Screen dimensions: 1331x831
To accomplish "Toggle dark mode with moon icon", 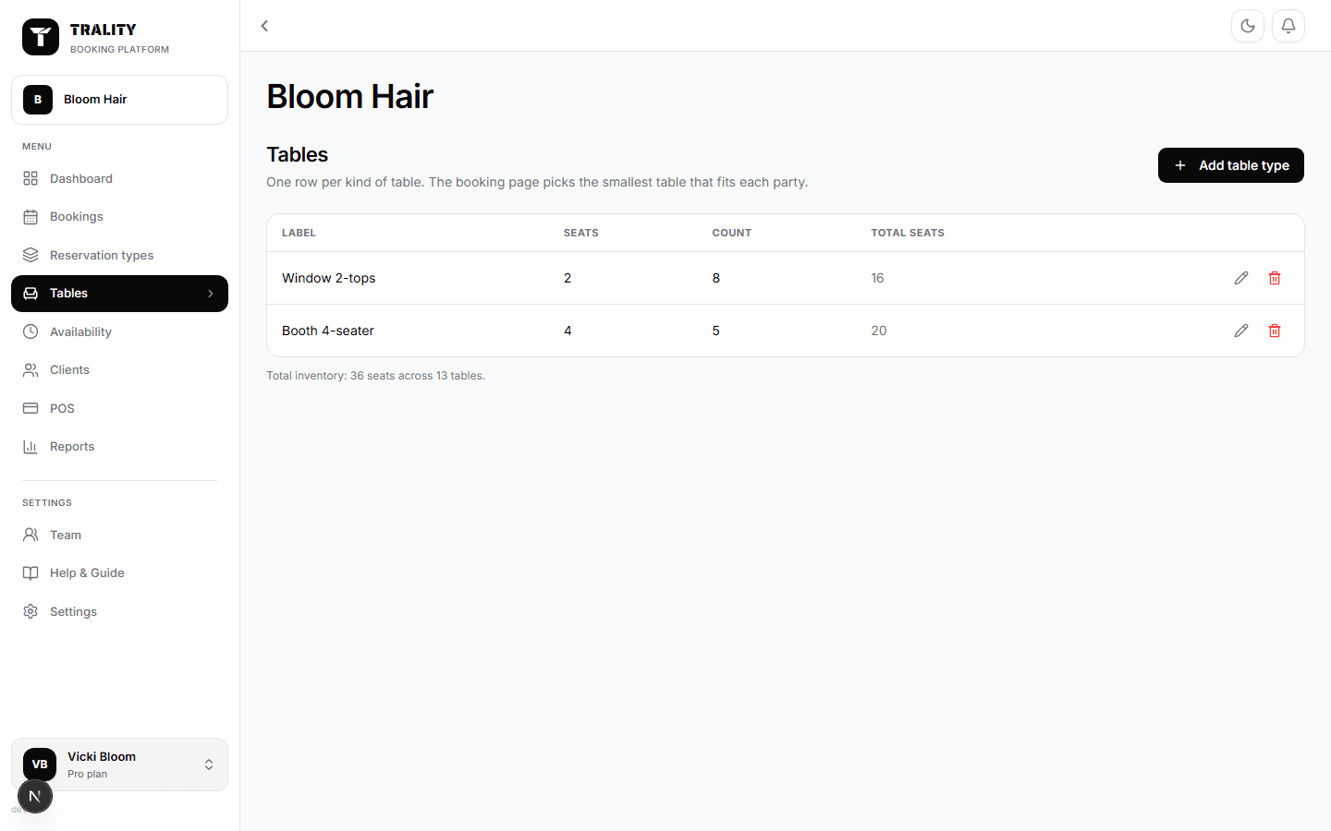I will [1248, 26].
